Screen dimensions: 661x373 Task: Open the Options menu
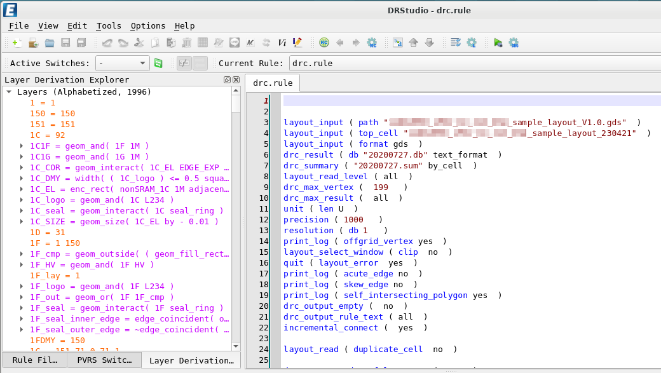coord(147,26)
